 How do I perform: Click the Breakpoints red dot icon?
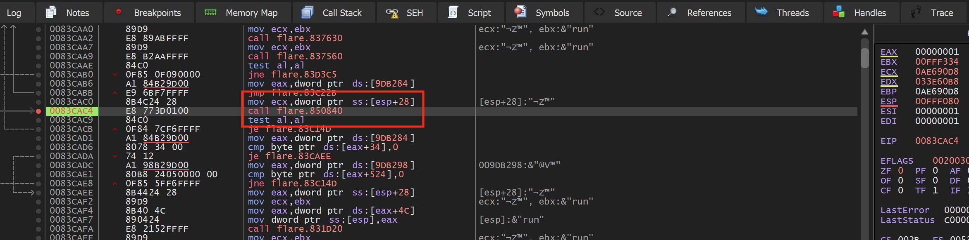click(x=118, y=12)
